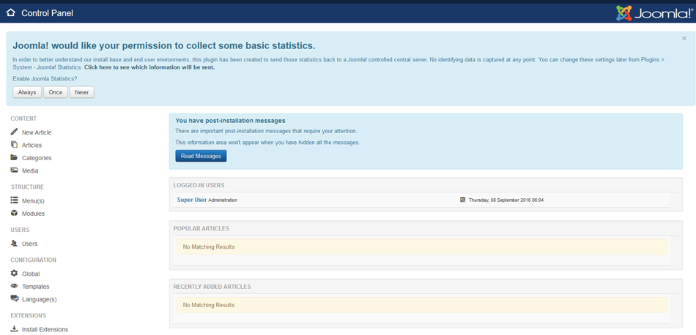Click the Categories folder icon
This screenshot has height=335, width=696.
click(x=14, y=157)
